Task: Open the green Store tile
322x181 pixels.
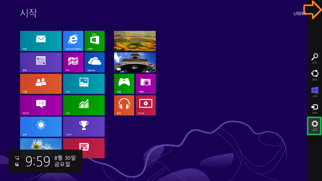Action: [95, 41]
